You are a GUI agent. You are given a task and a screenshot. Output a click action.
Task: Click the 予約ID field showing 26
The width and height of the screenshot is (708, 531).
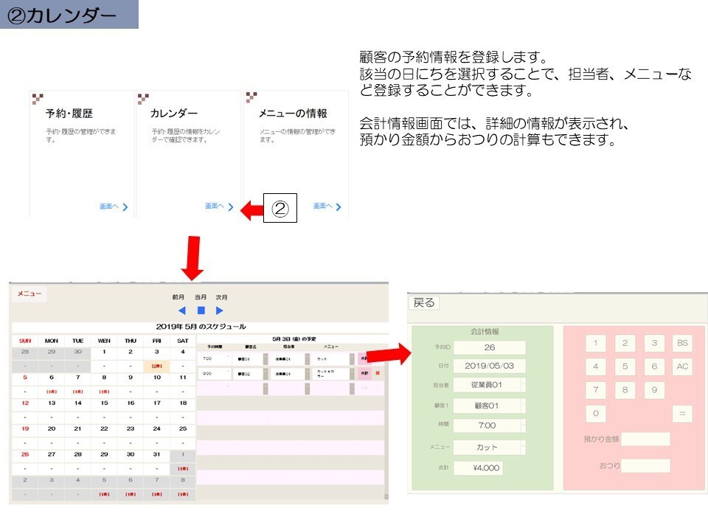pos(490,347)
